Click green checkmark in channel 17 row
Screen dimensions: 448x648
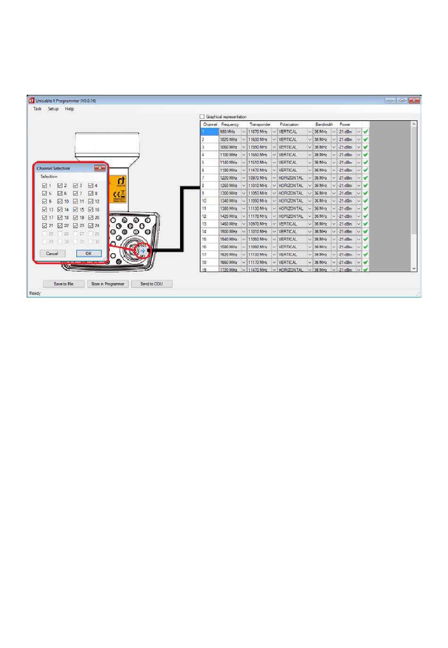[365, 255]
